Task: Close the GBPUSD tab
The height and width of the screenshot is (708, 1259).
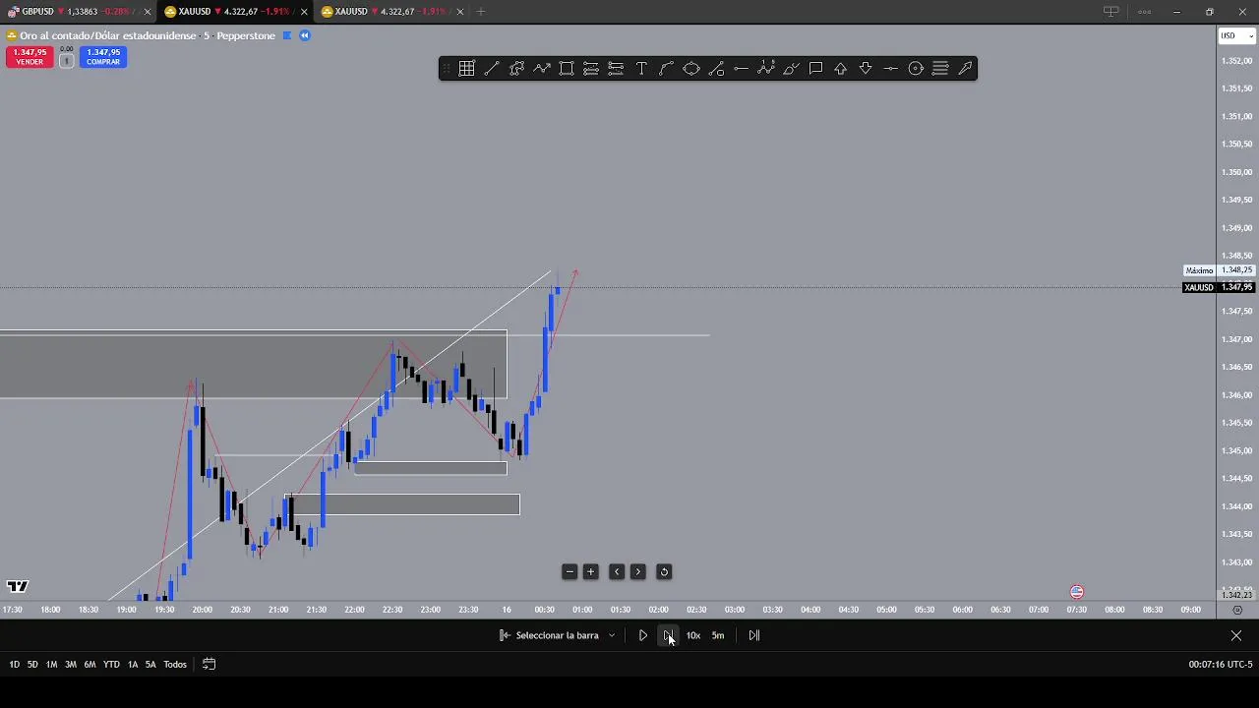Action: click(148, 12)
